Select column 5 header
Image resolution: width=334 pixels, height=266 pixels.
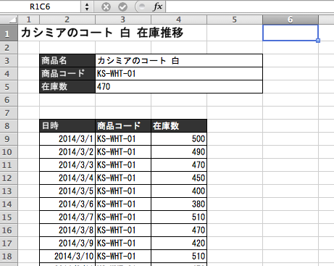click(235, 20)
